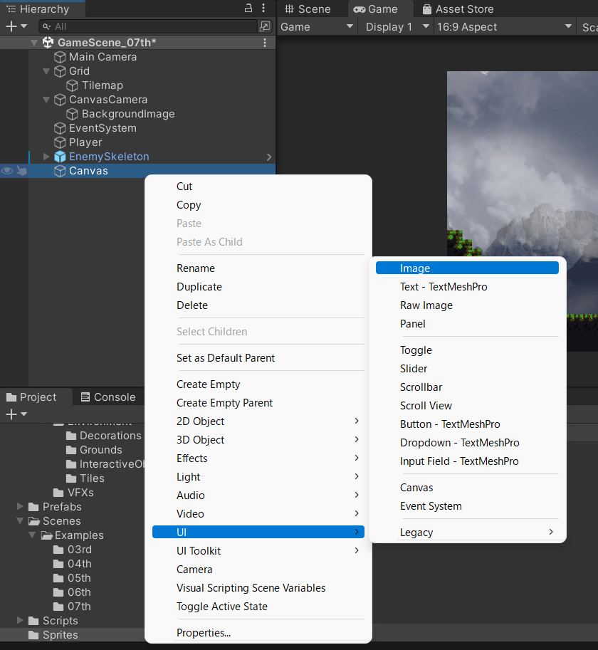Screen dimensions: 598x650
Task: Click the Hierarchy create plus button
Action: pos(11,26)
